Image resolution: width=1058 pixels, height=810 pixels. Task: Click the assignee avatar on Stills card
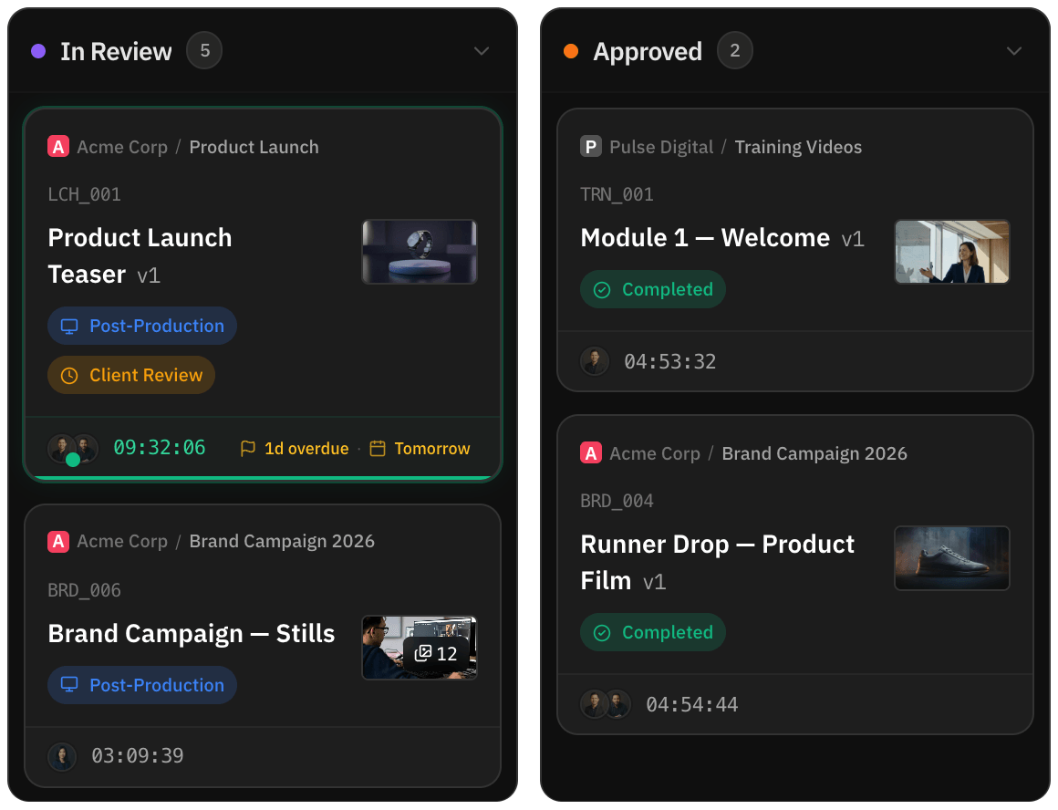pos(62,756)
